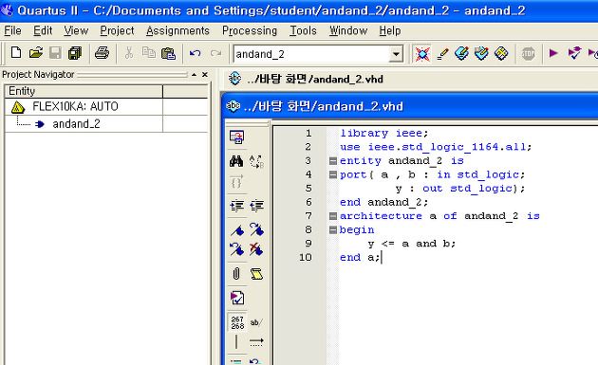Open Assignment Editor pencil icon
Image resolution: width=598 pixels, height=365 pixels.
pos(442,54)
